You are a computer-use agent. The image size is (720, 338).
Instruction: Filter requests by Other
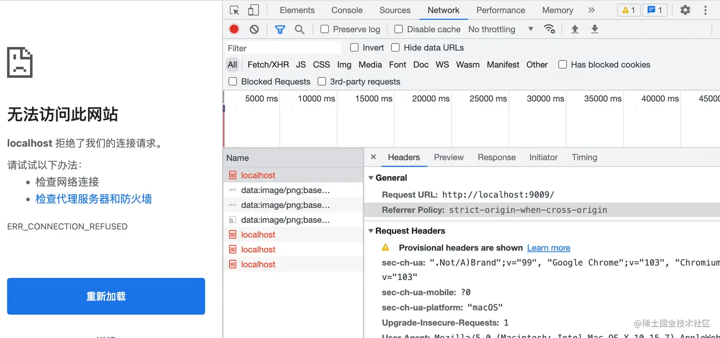(x=537, y=64)
